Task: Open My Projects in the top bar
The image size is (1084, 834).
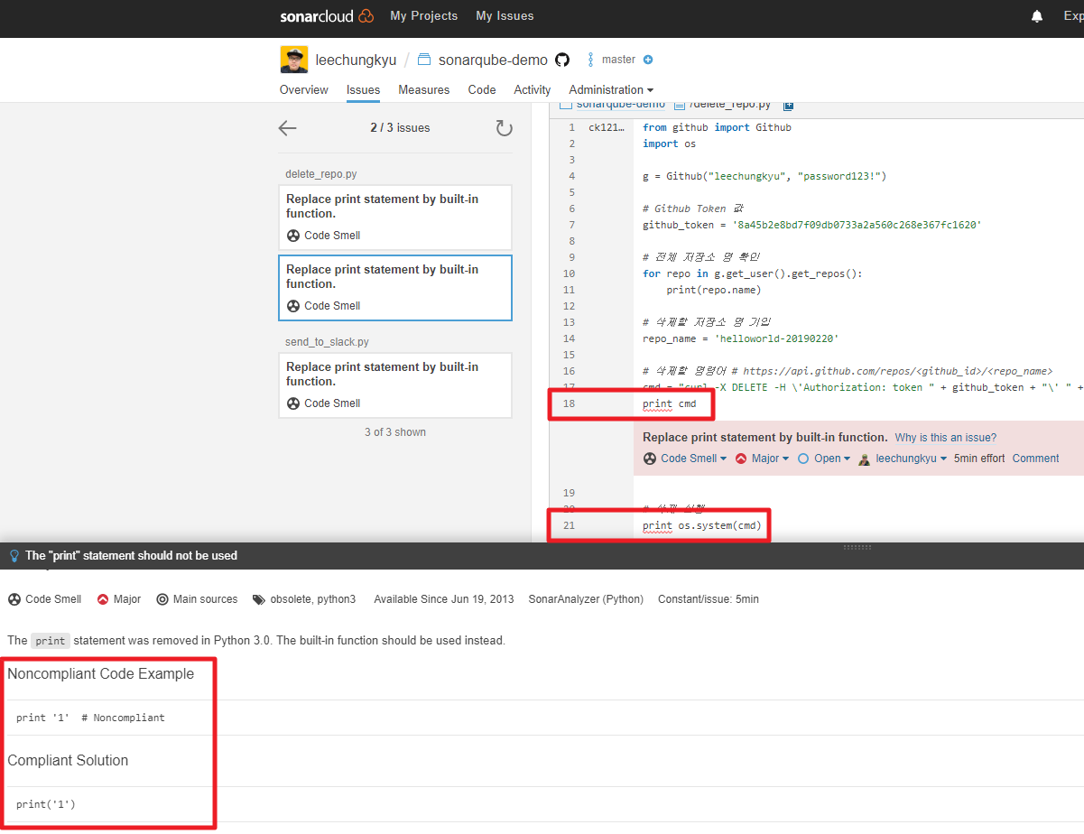Action: [424, 16]
